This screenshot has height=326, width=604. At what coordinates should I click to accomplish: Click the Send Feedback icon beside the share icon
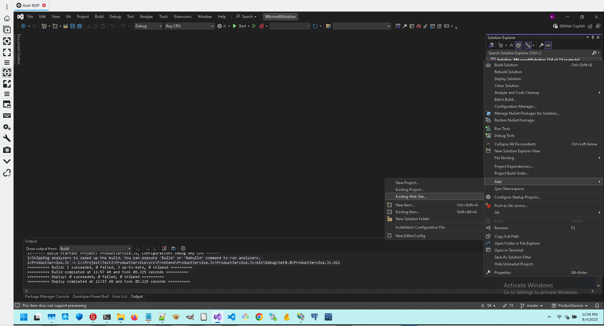598,26
